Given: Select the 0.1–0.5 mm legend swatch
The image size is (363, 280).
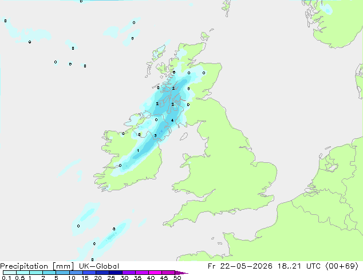Looking at the screenshot, I should click(10, 273).
